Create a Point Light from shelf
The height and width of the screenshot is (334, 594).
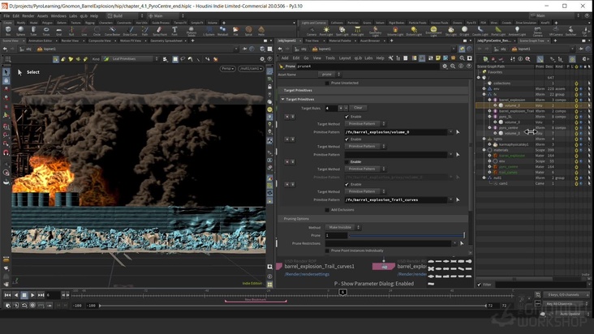pyautogui.click(x=326, y=31)
